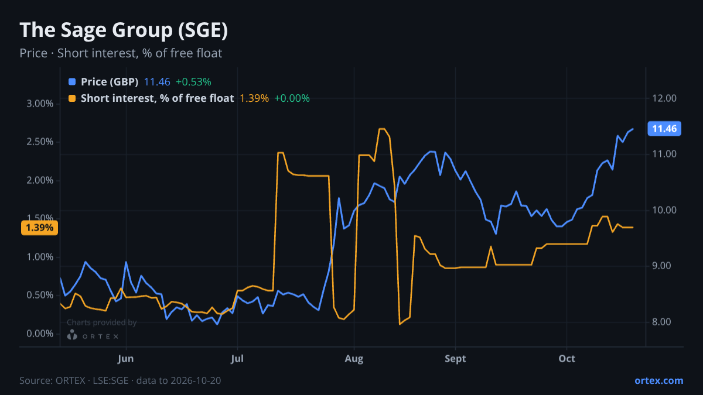This screenshot has height=395, width=703.
Task: Click the '+0.53%' price change value
Action: [x=193, y=82]
